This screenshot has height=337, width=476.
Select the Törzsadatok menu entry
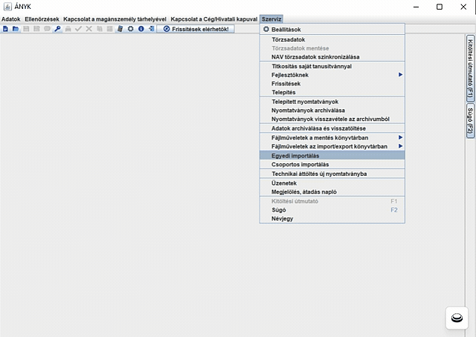click(332, 39)
